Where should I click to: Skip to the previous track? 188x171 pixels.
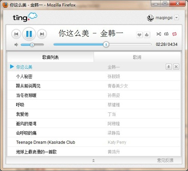coord(16,34)
